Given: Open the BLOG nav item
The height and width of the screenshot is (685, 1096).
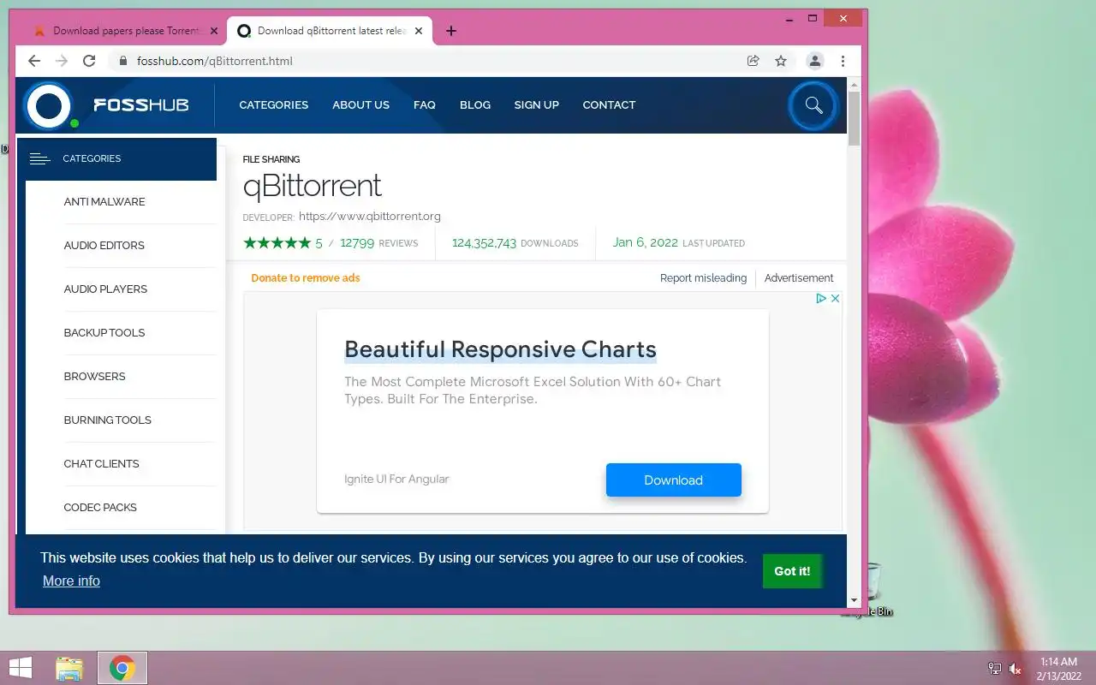Looking at the screenshot, I should [475, 105].
